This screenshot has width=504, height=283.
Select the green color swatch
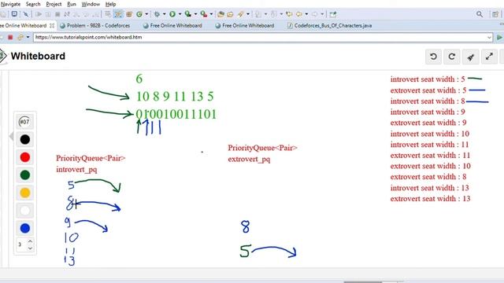click(x=24, y=175)
